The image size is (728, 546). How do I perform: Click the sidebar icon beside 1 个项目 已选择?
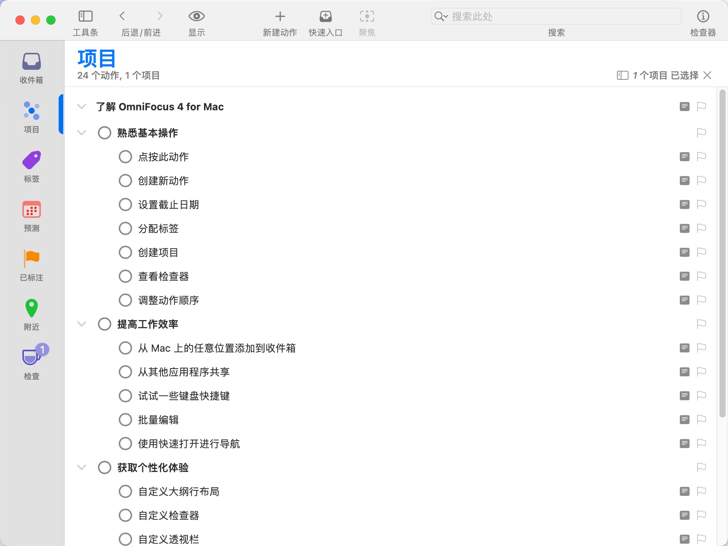[622, 75]
